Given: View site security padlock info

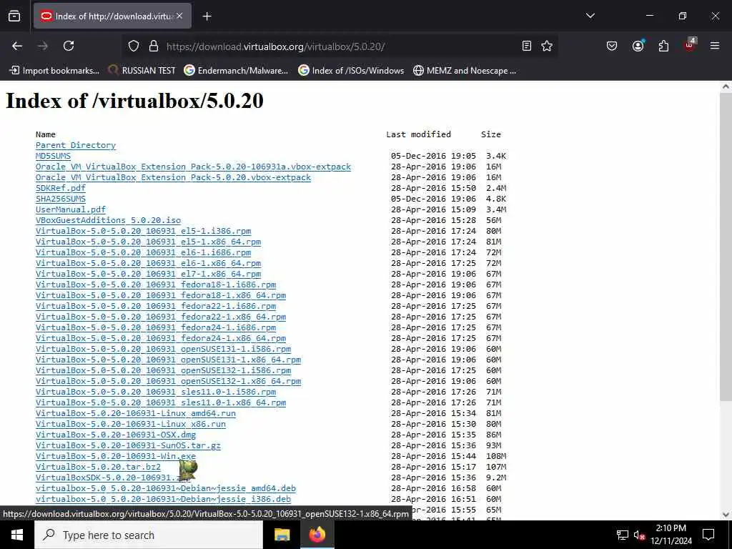Looking at the screenshot, I should tap(154, 46).
